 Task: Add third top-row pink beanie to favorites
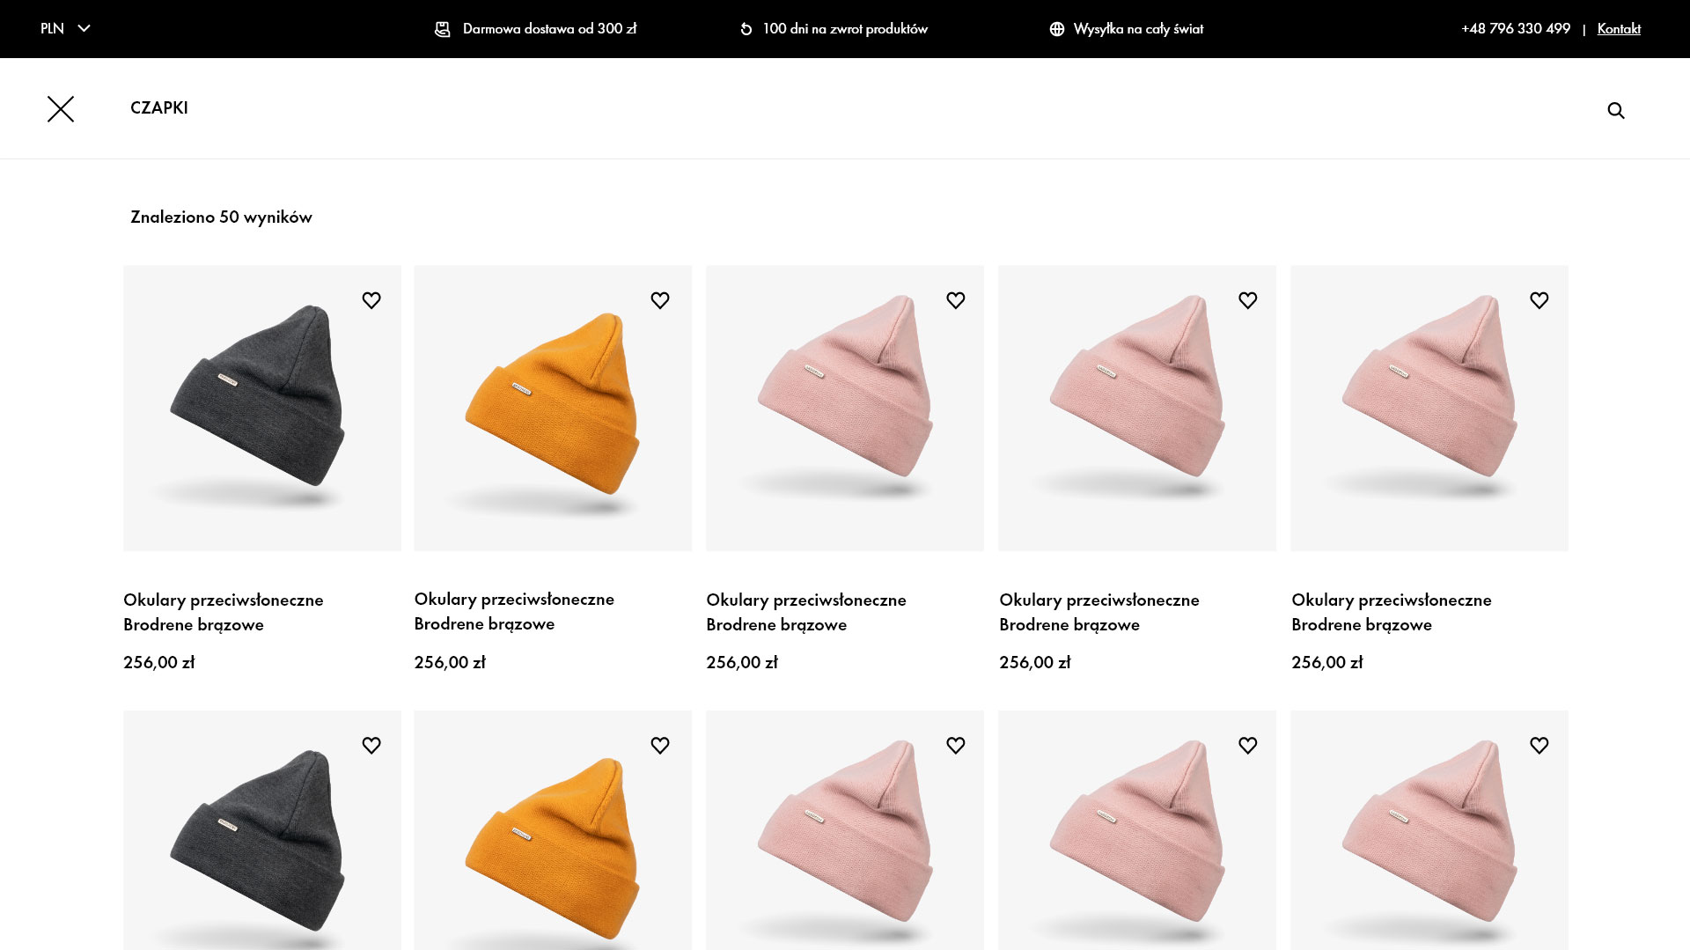coord(956,300)
